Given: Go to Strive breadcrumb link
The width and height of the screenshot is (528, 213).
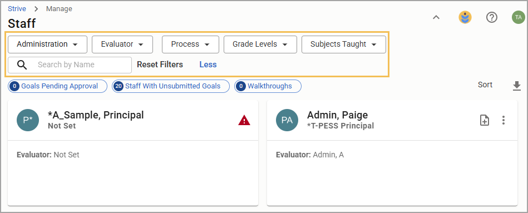Looking at the screenshot, I should point(17,9).
